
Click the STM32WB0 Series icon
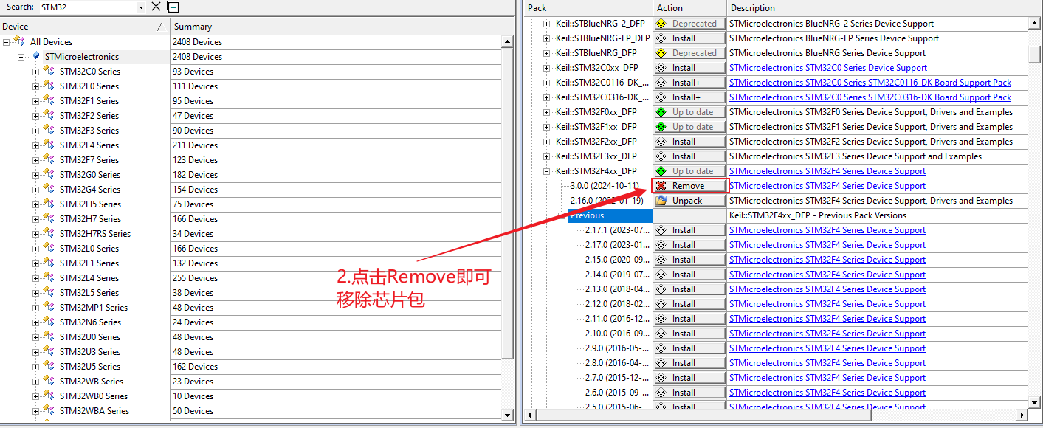click(x=49, y=396)
